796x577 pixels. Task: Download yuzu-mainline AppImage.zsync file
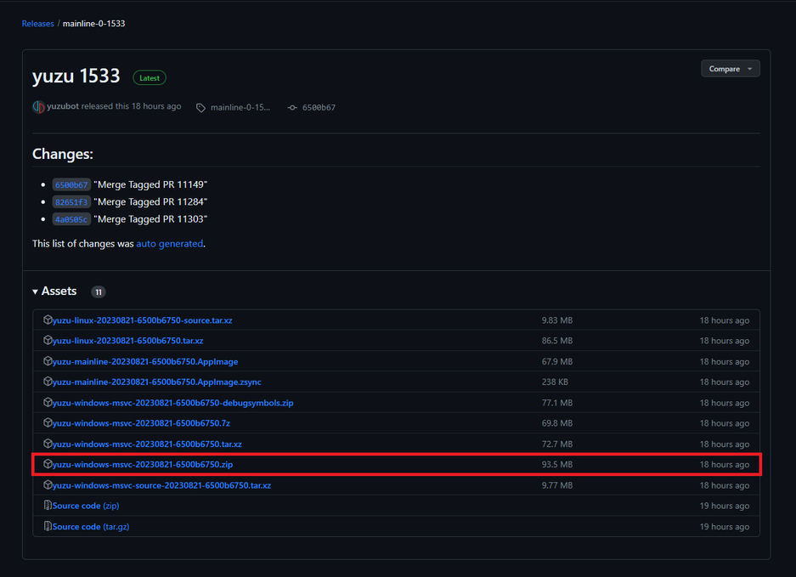click(x=157, y=382)
